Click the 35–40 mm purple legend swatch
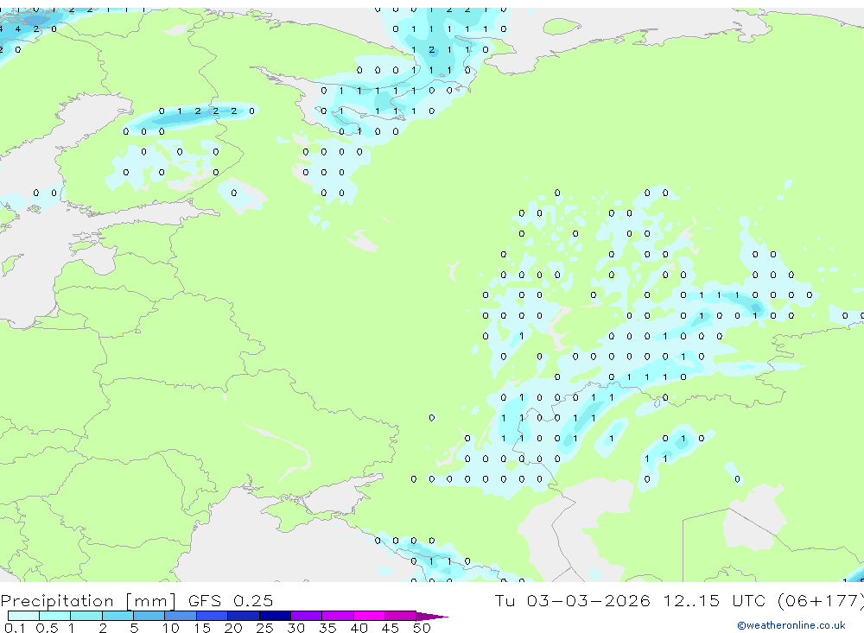Screen dimensions: 864x633 click(338, 616)
